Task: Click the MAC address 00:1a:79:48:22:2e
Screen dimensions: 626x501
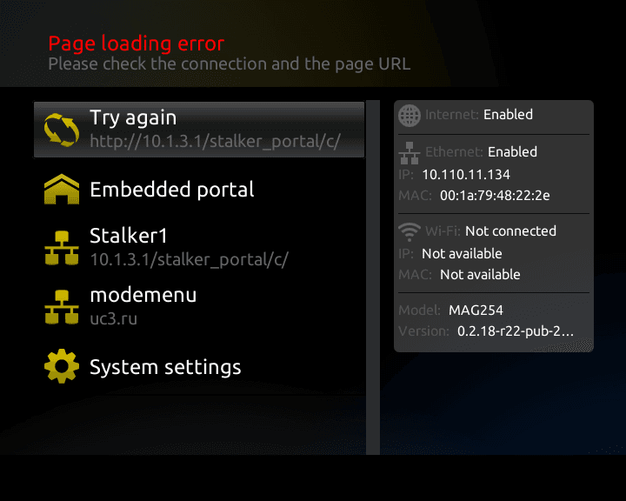Action: pos(495,195)
